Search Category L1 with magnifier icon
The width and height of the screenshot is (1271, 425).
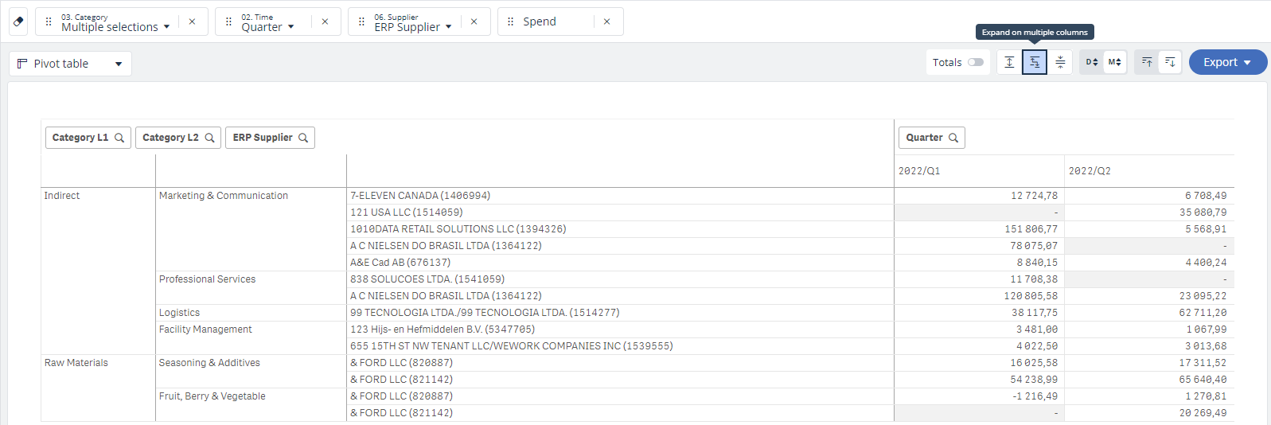click(x=119, y=138)
